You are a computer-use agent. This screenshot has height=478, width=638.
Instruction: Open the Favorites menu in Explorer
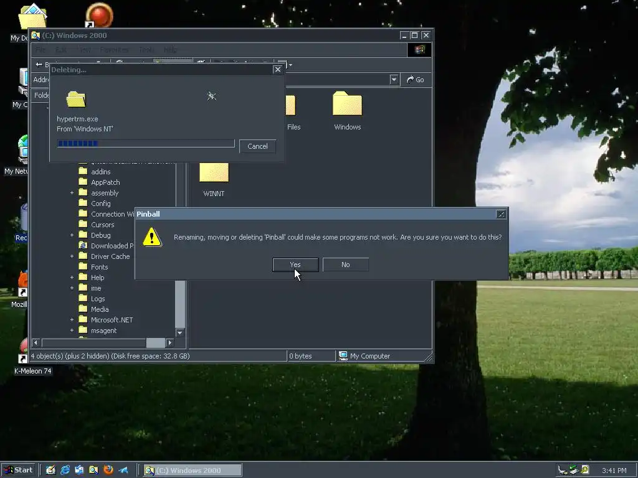(115, 50)
